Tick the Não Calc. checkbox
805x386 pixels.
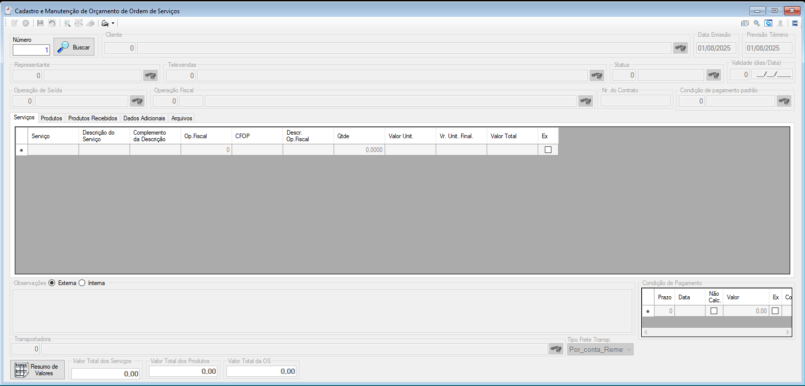point(714,311)
